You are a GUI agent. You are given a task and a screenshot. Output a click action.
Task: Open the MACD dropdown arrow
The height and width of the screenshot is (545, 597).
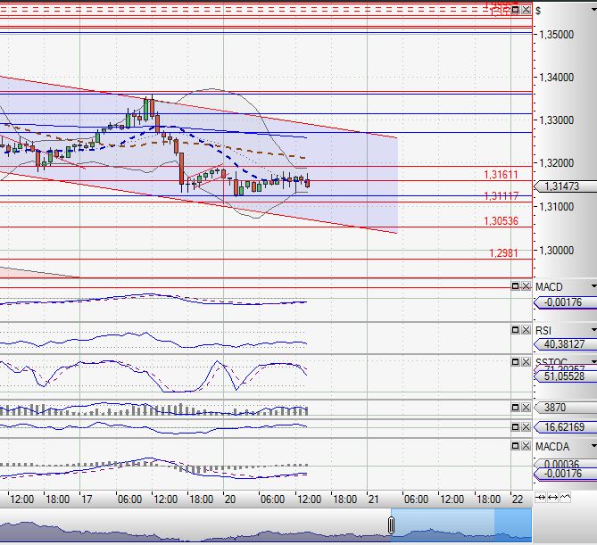(593, 286)
